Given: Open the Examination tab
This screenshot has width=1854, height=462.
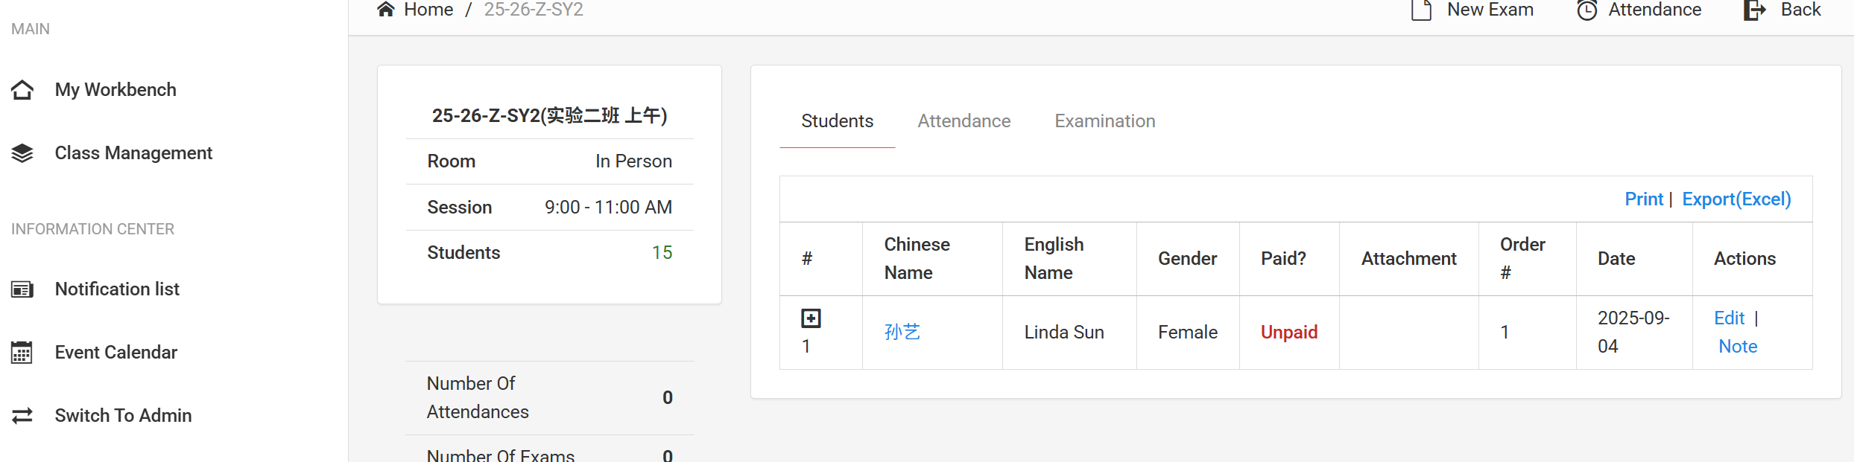Looking at the screenshot, I should pos(1104,121).
